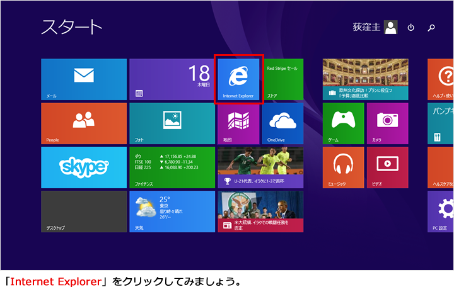This screenshot has width=454, height=287.
Task: Click the search magnifier icon
Action: click(x=431, y=28)
